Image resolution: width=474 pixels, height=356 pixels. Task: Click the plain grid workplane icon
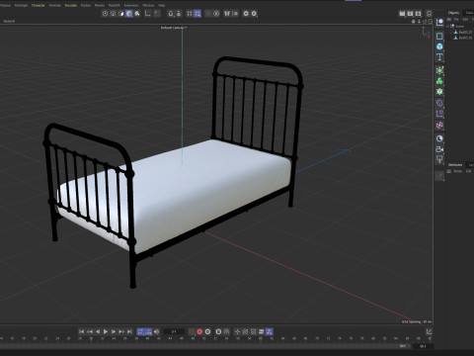coord(190,14)
